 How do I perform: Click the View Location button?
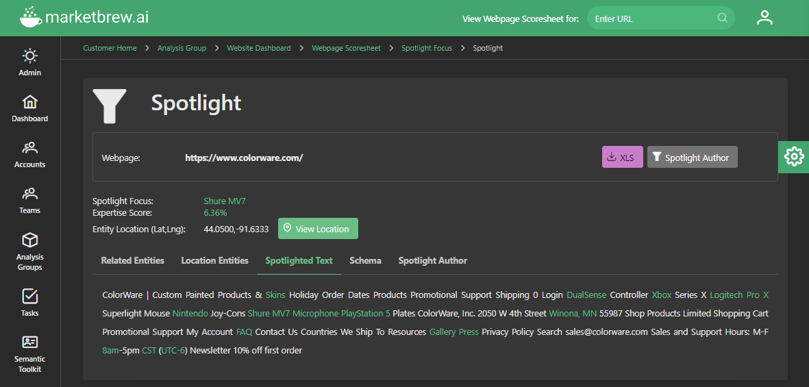318,229
